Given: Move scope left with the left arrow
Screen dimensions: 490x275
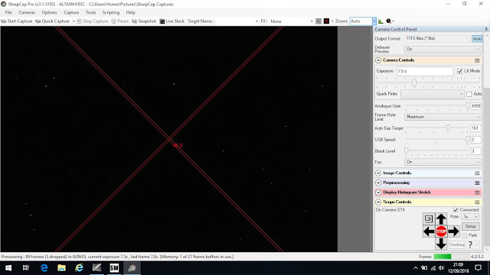Looking at the screenshot, I should 429,231.
